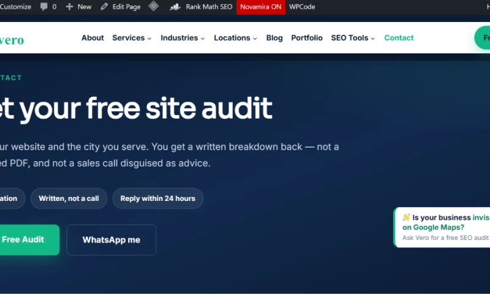The height and width of the screenshot is (294, 490).
Task: Click 'Ask Vero for a free SEO audit' text
Action: click(x=445, y=238)
